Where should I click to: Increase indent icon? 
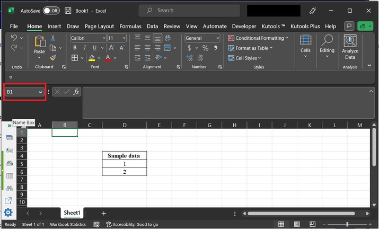(x=147, y=58)
